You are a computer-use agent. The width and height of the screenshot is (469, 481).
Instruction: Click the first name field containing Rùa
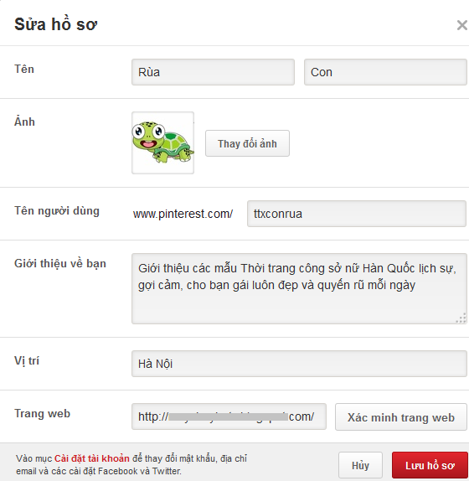213,72
